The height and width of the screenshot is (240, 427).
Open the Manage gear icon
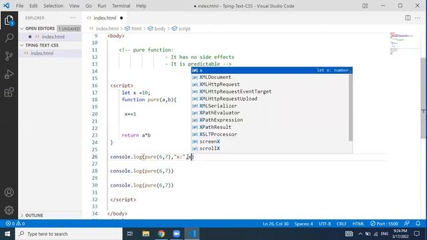pos(9,210)
